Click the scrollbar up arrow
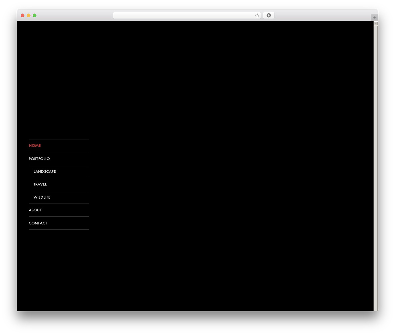Image resolution: width=395 pixels, height=335 pixels. click(376, 23)
